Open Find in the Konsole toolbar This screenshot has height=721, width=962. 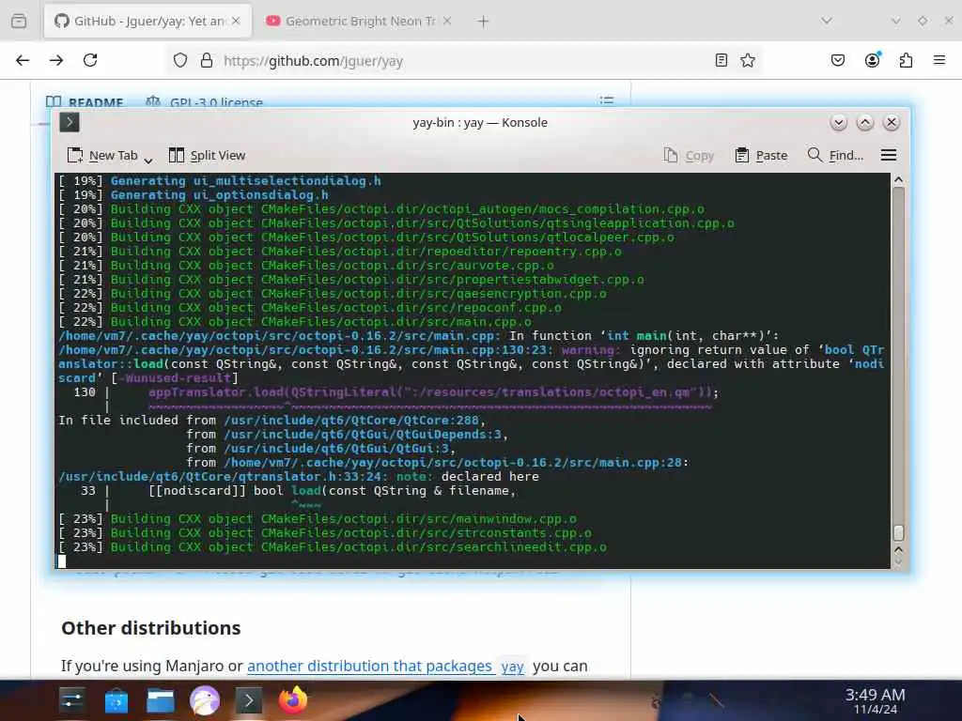tap(835, 156)
